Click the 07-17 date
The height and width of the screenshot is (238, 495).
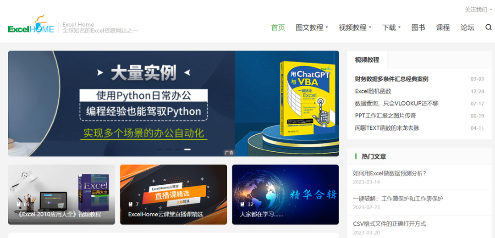point(477,104)
